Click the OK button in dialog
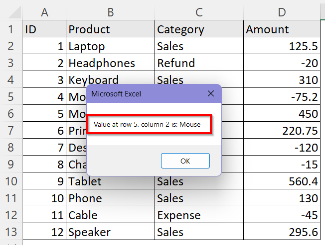The image size is (325, 245). [185, 161]
